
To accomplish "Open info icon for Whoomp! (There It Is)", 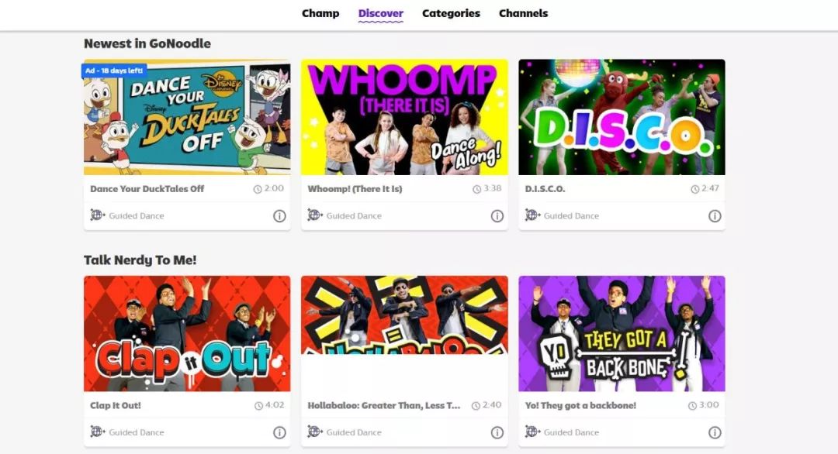I will coord(497,216).
